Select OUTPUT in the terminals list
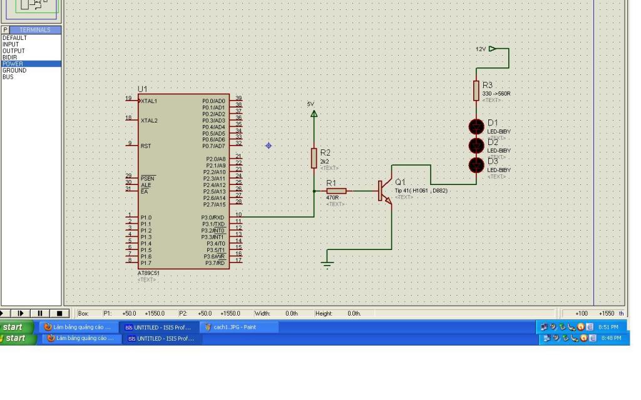 click(31, 51)
